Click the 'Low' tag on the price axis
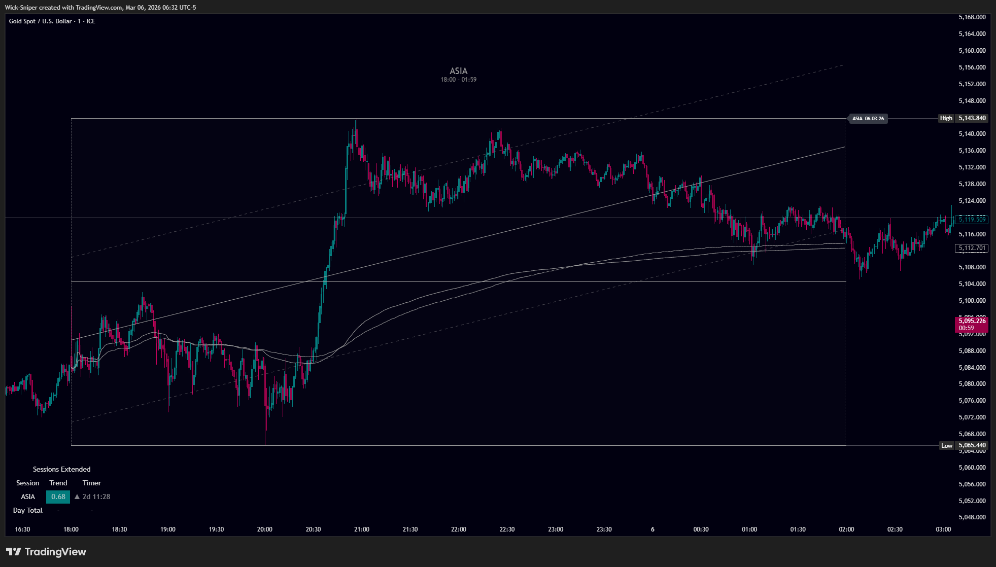The width and height of the screenshot is (996, 567). click(x=946, y=445)
